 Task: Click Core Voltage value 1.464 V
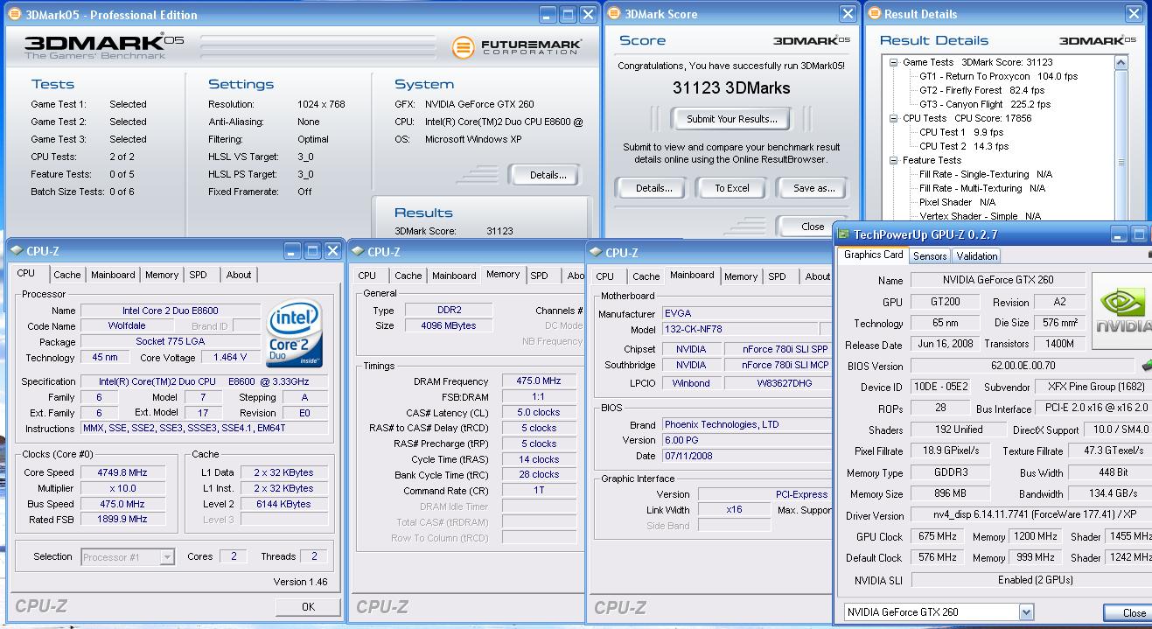[230, 357]
